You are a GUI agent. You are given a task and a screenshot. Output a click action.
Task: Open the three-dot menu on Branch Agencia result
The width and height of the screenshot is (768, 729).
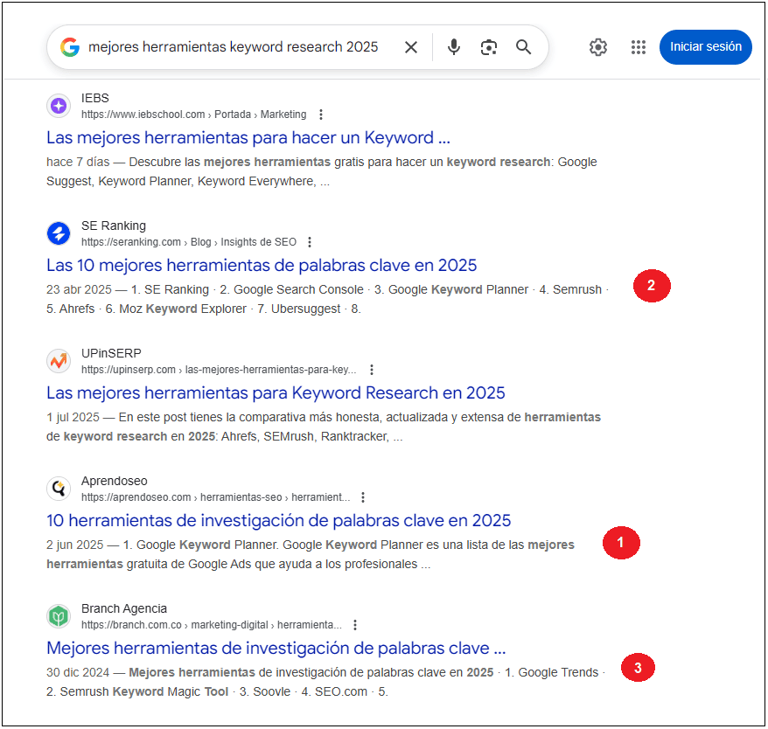click(x=355, y=624)
